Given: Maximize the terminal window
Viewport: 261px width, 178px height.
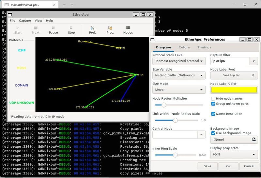Looking at the screenshot, I should tap(245, 4).
